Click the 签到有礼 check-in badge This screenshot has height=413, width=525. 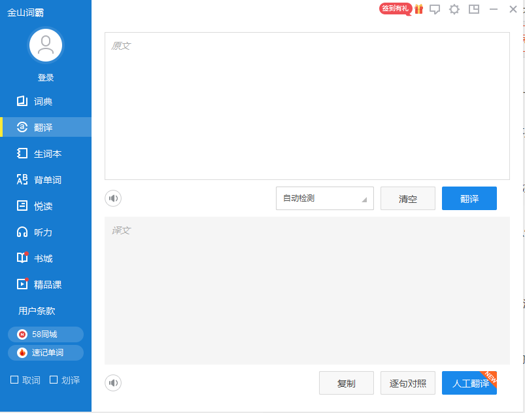click(396, 9)
